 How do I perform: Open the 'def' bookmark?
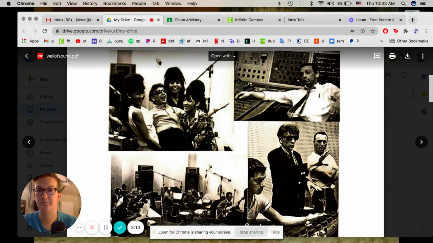click(x=167, y=41)
